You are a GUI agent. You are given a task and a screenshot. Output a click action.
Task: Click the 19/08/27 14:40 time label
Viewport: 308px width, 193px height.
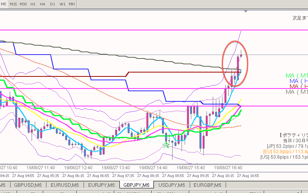[153, 168]
